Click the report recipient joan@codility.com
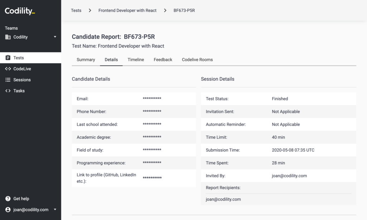This screenshot has width=367, height=220. coord(223,199)
